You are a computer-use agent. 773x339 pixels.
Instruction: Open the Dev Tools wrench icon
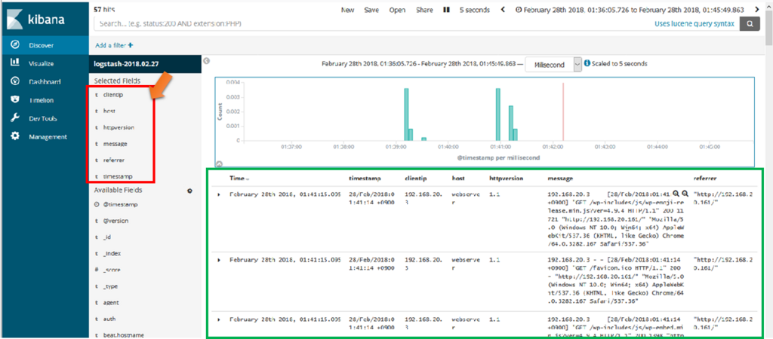pyautogui.click(x=15, y=118)
